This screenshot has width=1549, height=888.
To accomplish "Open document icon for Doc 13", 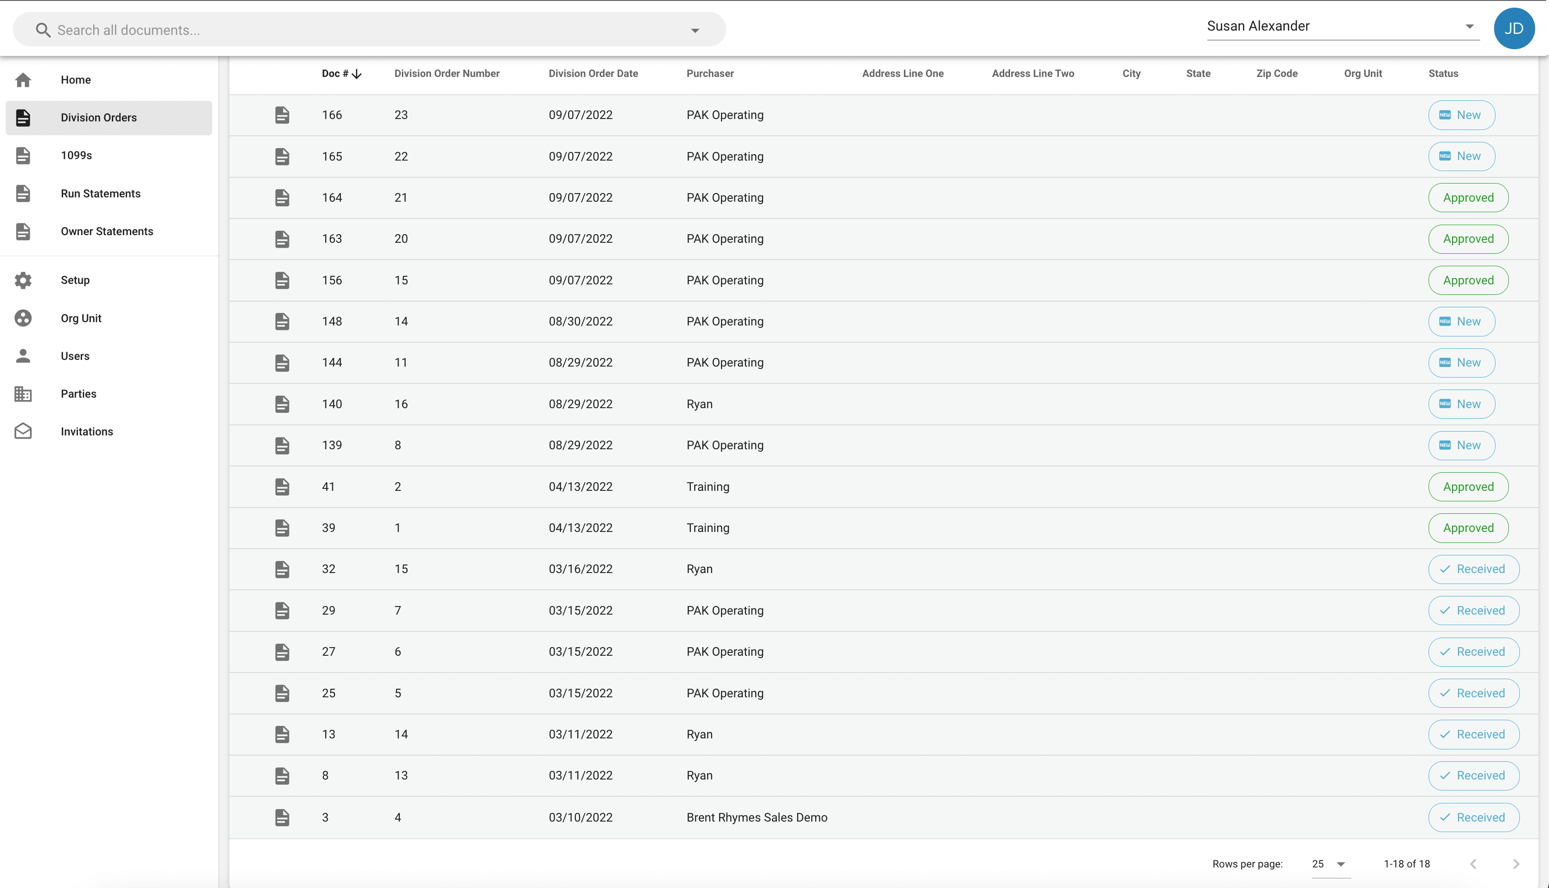I will 281,734.
